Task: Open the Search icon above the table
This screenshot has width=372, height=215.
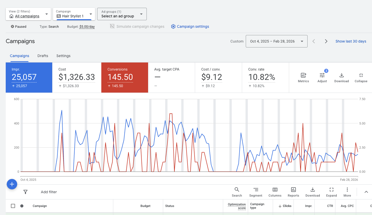Action: click(237, 192)
